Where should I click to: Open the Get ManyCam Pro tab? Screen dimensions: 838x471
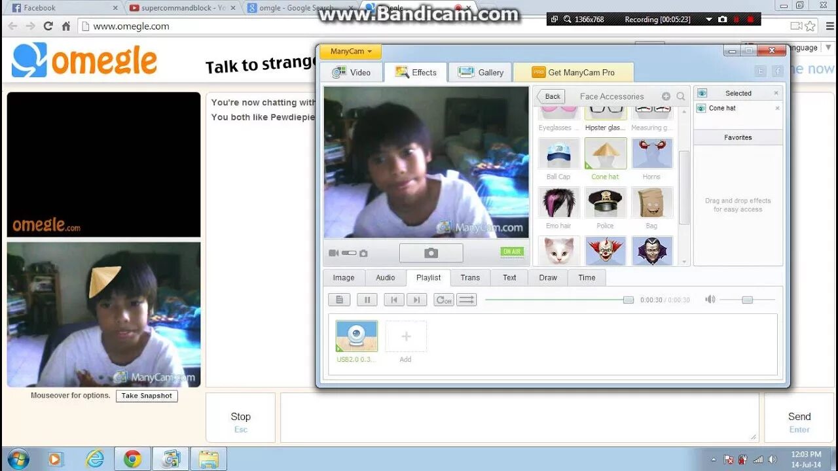click(574, 73)
